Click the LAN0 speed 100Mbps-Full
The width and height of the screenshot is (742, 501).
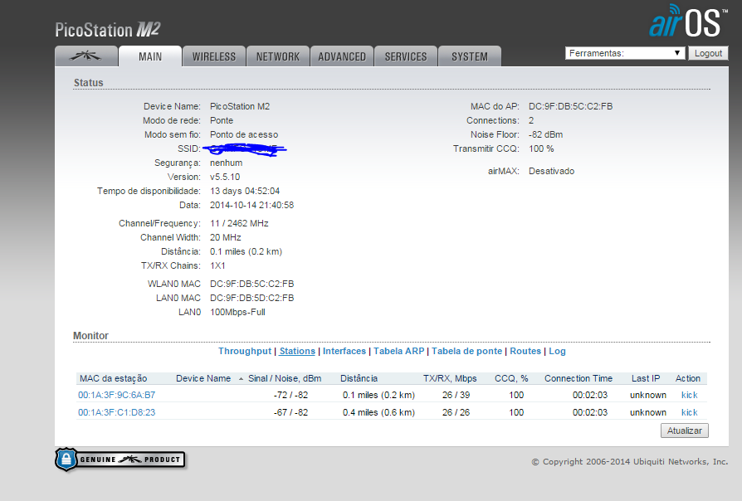(237, 312)
